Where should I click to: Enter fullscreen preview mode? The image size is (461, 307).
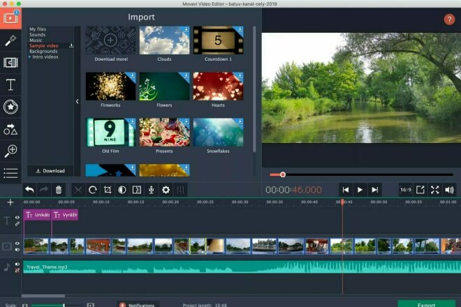[x=435, y=190]
